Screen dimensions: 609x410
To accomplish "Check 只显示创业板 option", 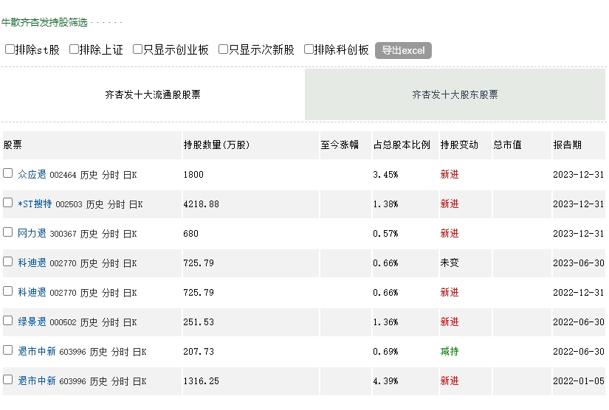I will point(138,49).
